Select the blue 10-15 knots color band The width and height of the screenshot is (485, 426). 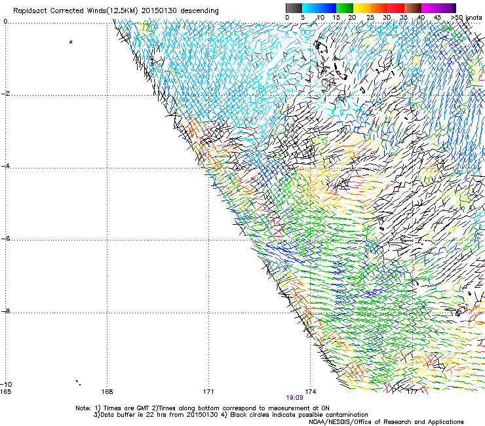[x=328, y=8]
